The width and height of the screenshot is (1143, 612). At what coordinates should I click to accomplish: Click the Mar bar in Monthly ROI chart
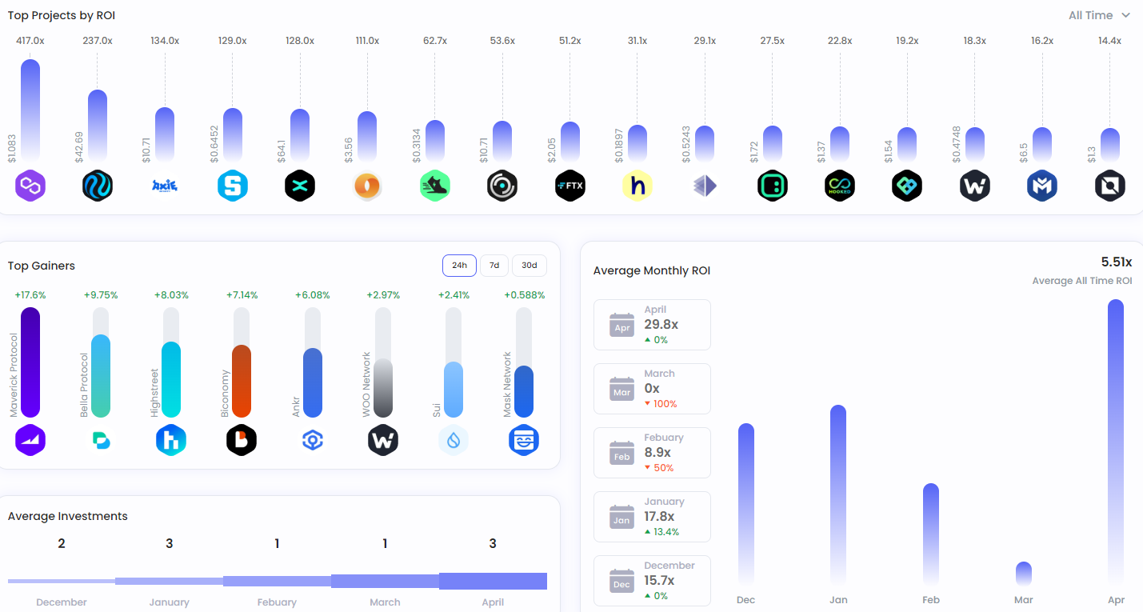pos(1024,574)
